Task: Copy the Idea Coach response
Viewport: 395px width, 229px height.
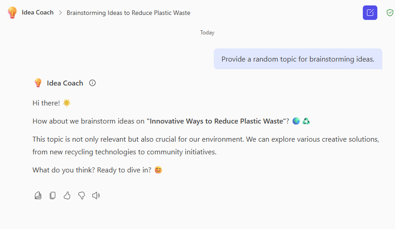Action: coord(53,196)
